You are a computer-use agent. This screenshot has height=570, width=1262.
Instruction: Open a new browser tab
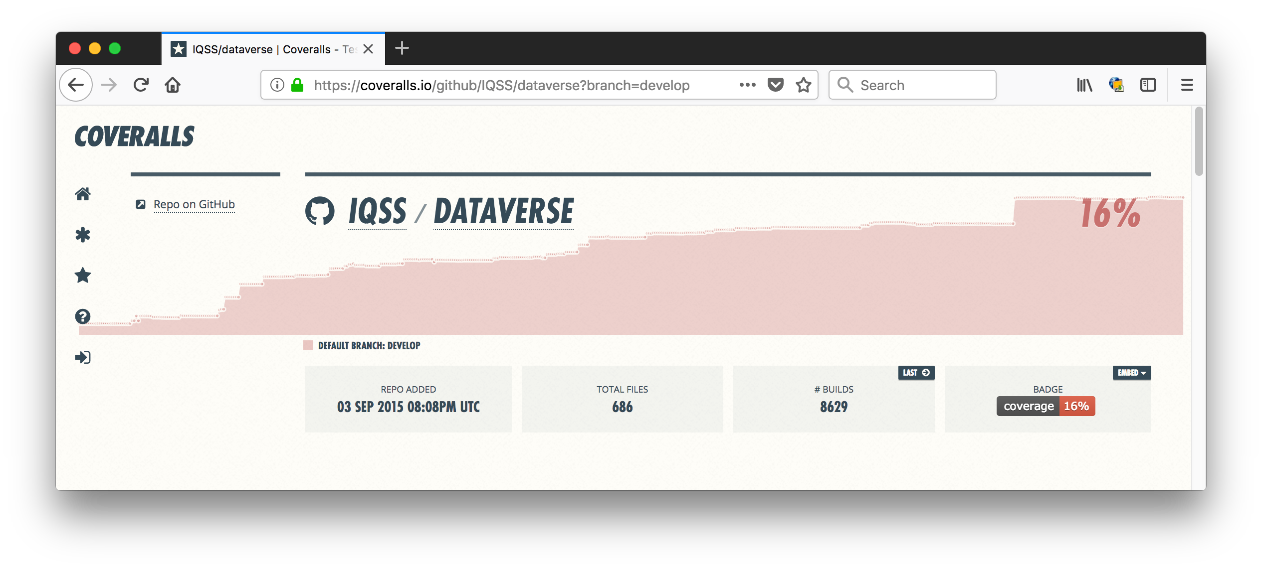tap(402, 48)
